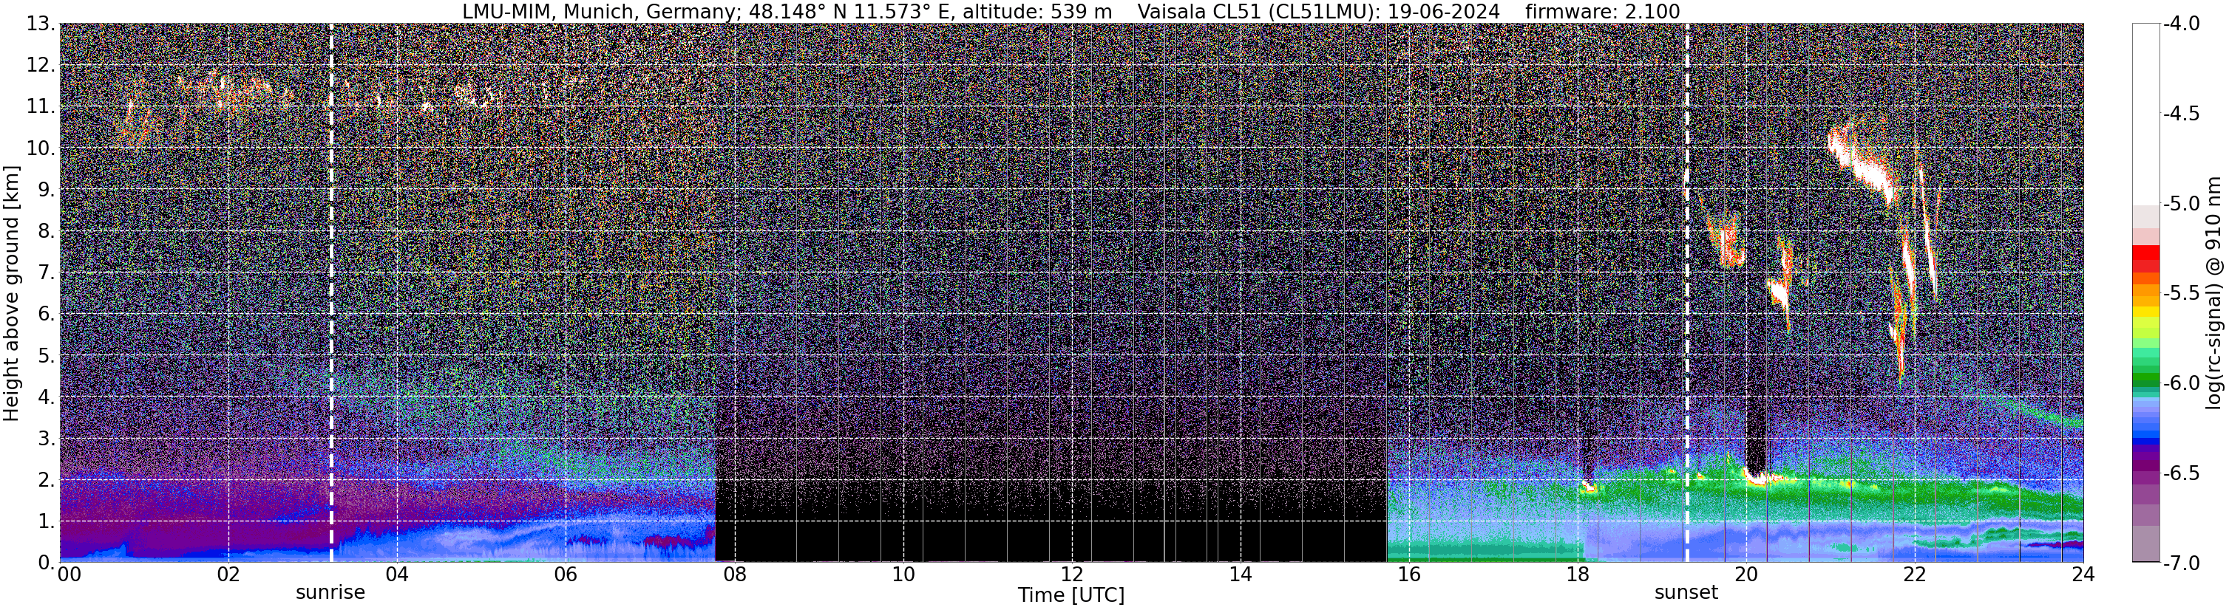Click the dashed sunrise marker line
Image resolution: width=2229 pixels, height=610 pixels.
(330, 293)
